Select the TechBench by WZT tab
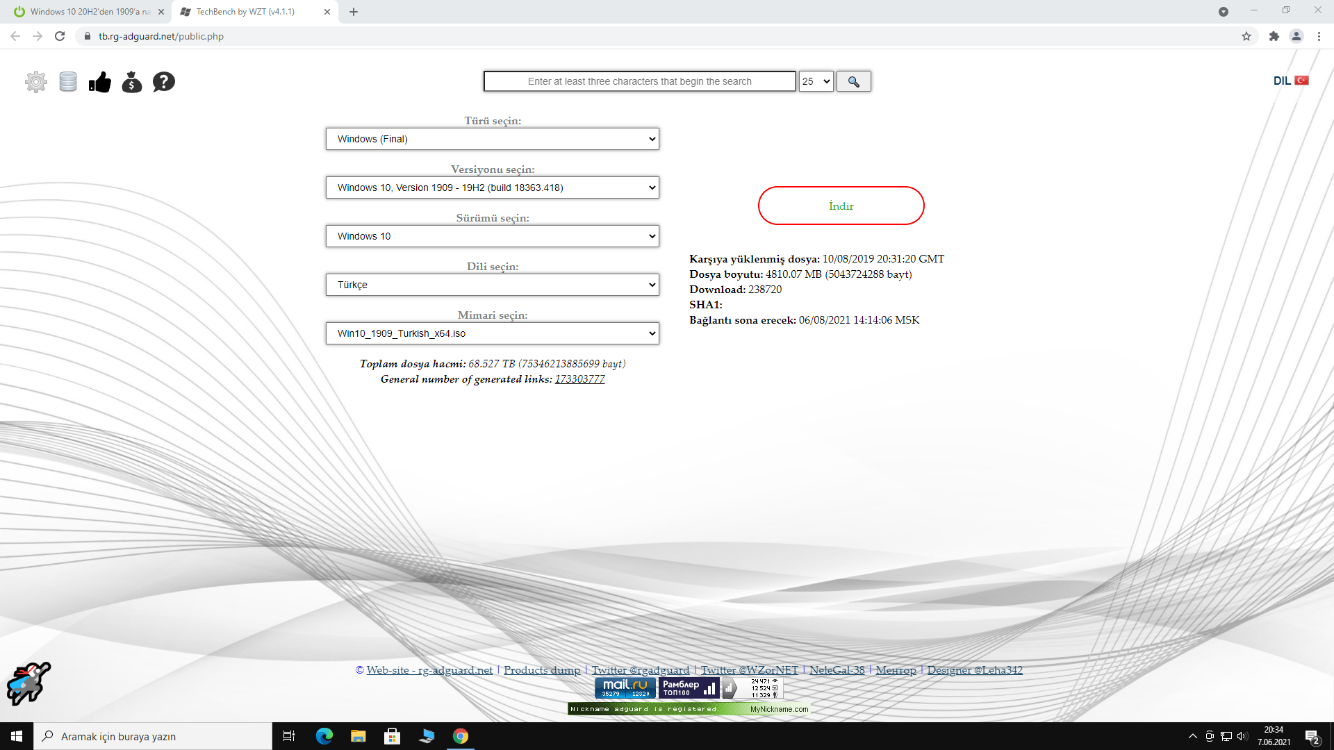The width and height of the screenshot is (1334, 750). [255, 12]
